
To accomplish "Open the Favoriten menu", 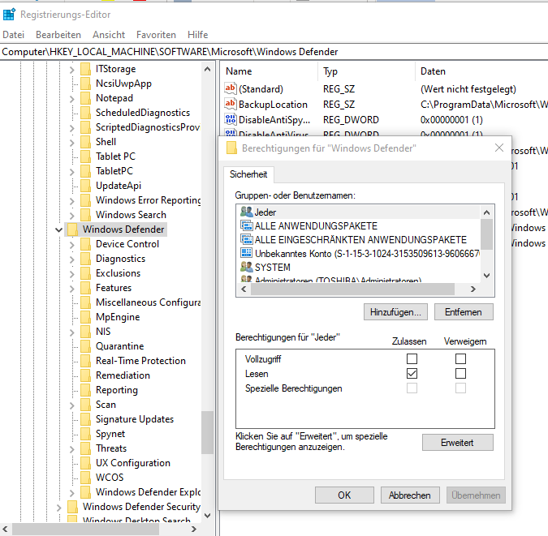I will coord(156,35).
